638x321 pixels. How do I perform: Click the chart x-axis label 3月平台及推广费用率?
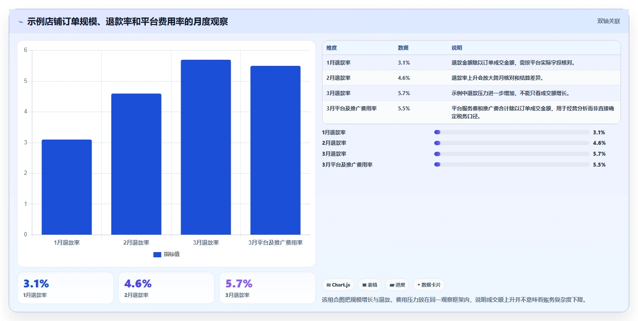[275, 242]
